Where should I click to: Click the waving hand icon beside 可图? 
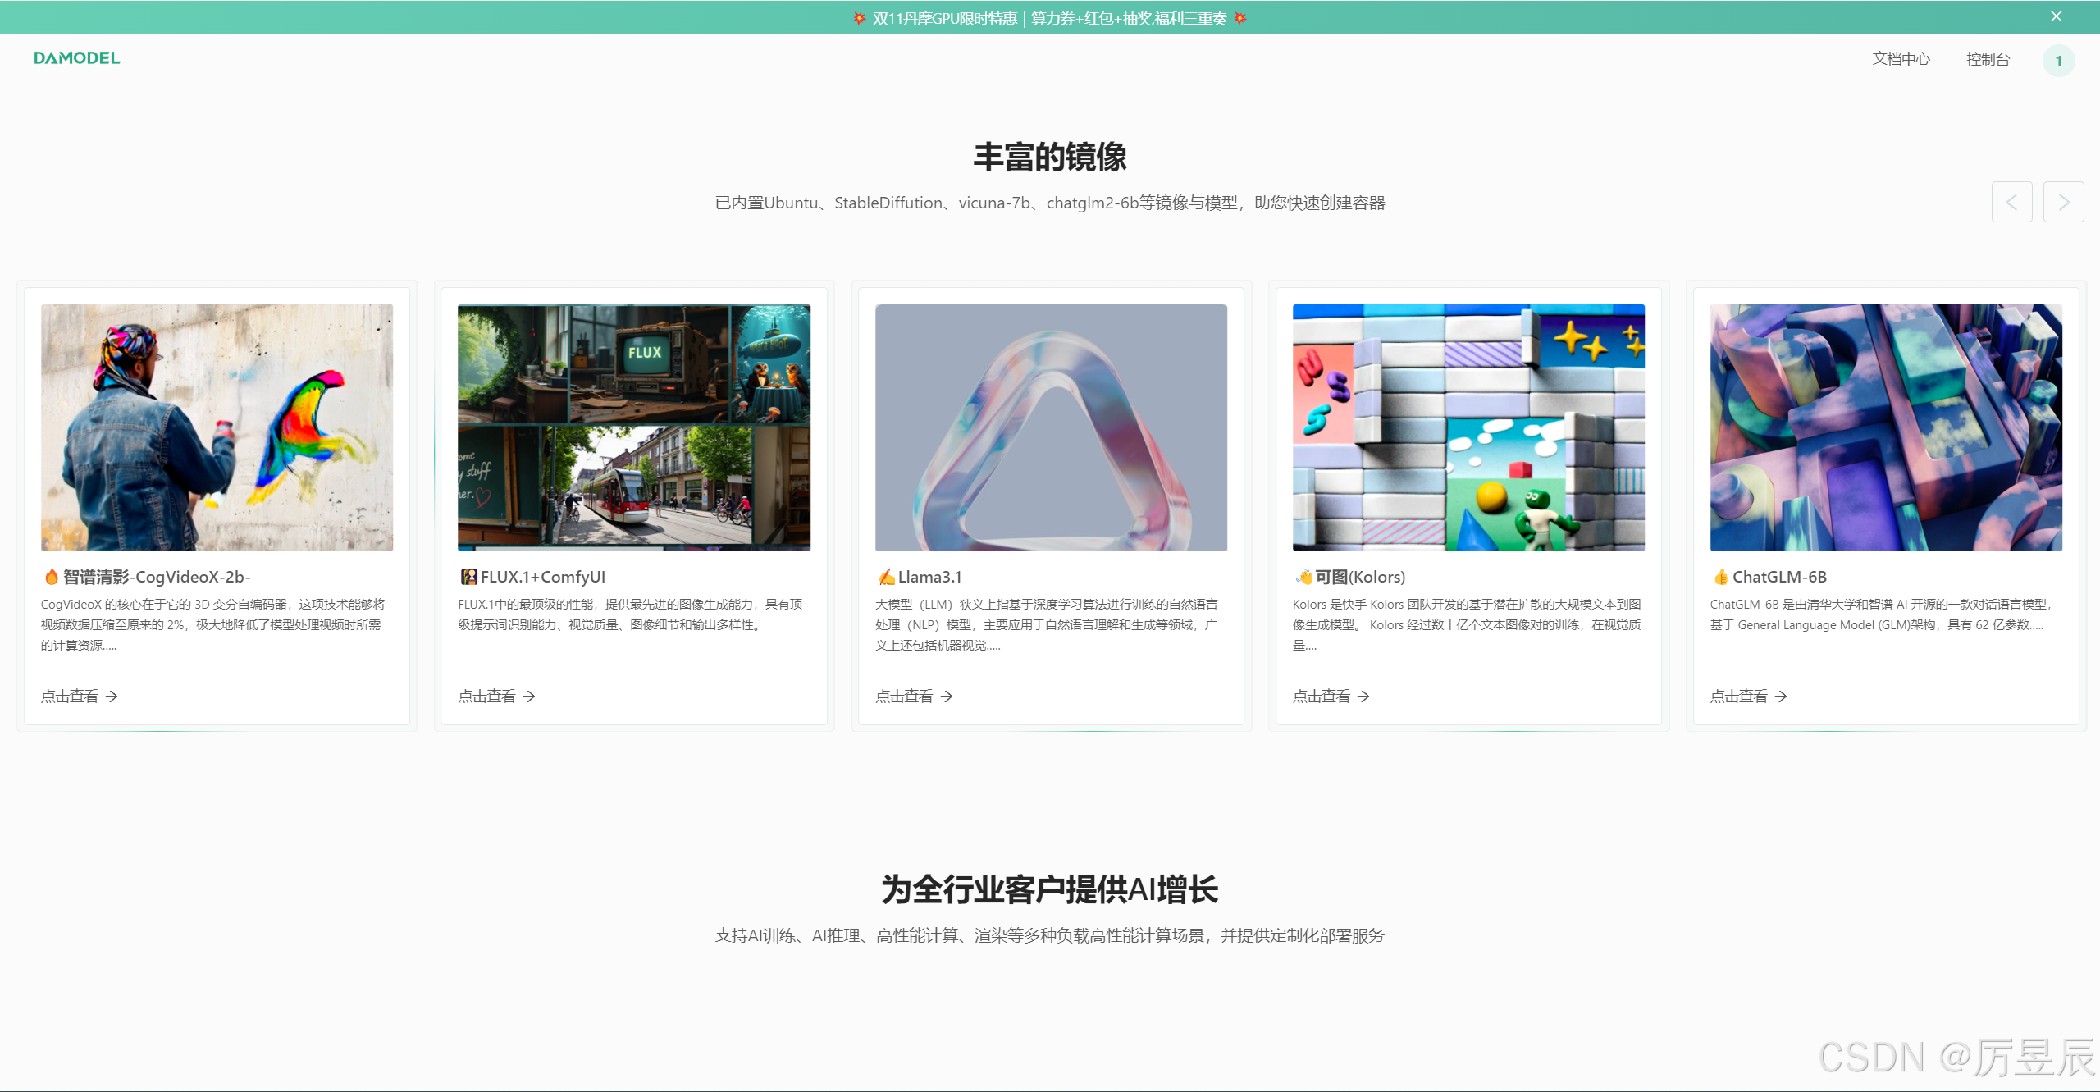pos(1303,577)
